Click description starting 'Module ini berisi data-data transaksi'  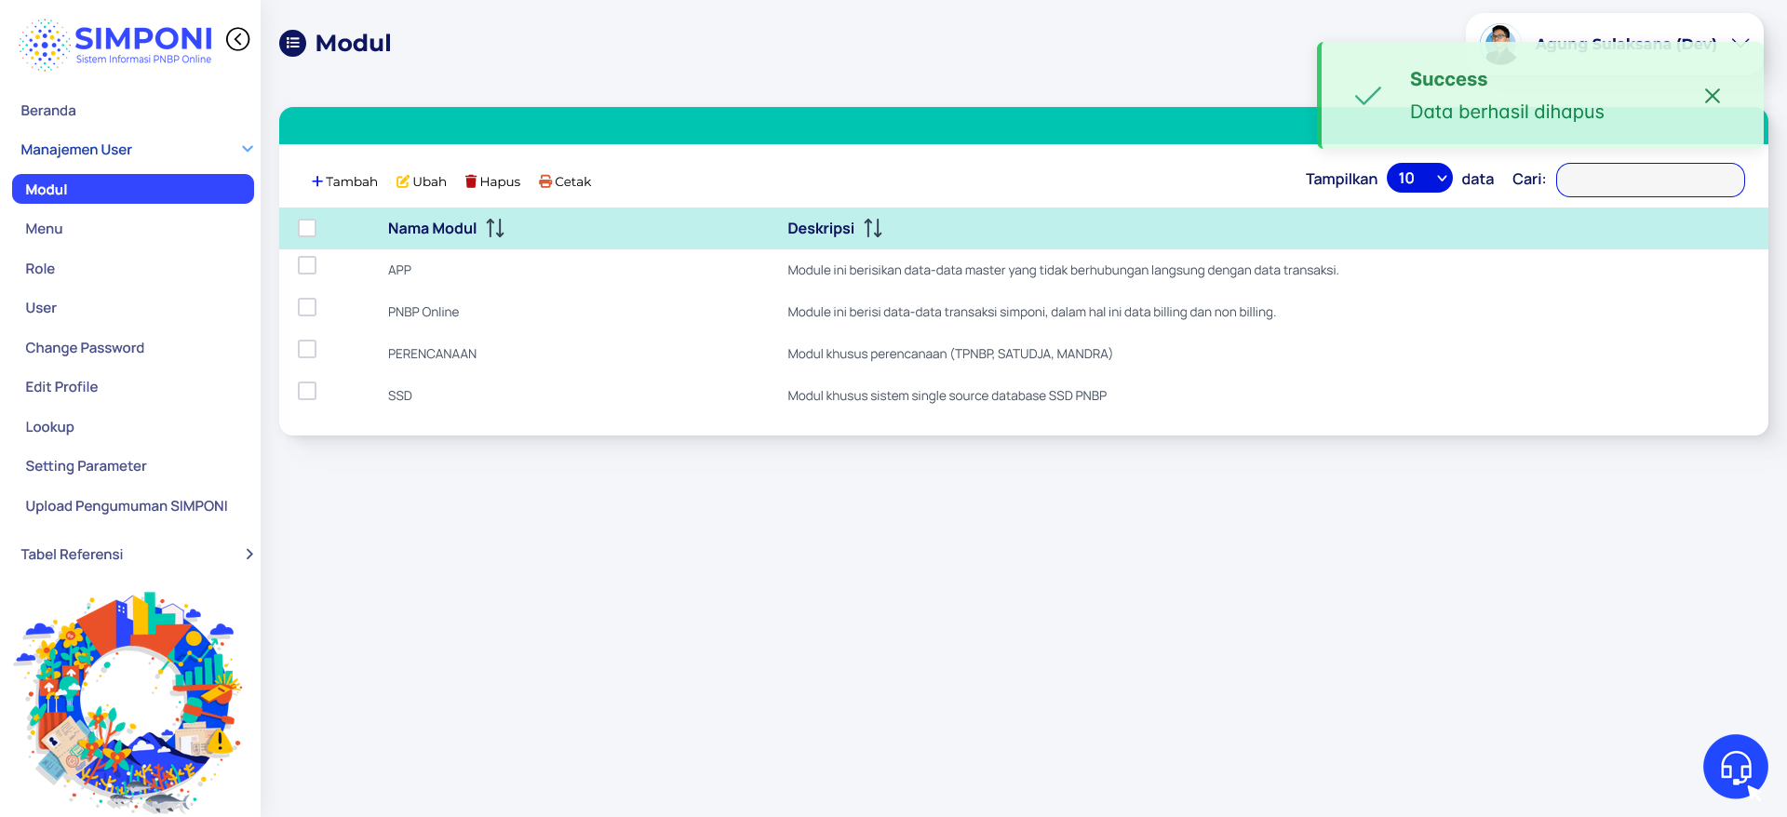click(x=1031, y=312)
